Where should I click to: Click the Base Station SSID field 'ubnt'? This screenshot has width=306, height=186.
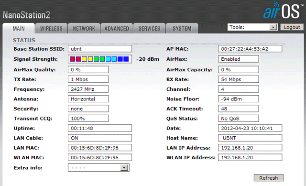pyautogui.click(x=100, y=49)
